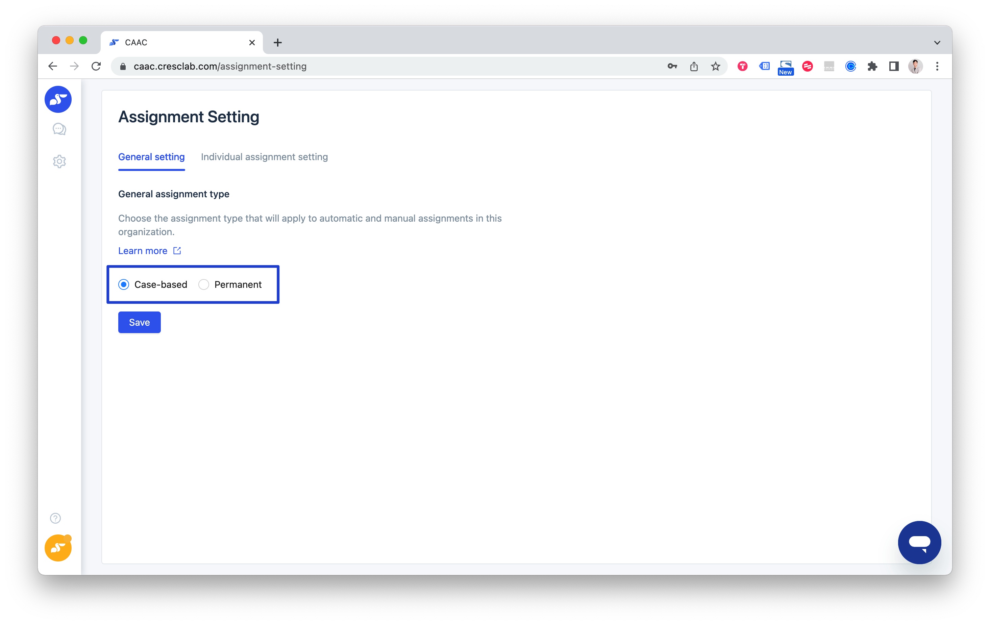Screen dimensions: 990x625
Task: Select the Case-based assignment type
Action: pyautogui.click(x=124, y=284)
